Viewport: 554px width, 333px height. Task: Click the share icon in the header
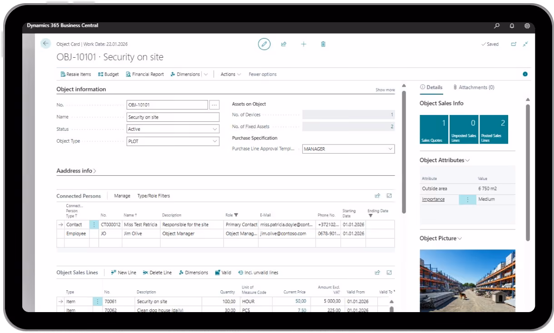[284, 44]
